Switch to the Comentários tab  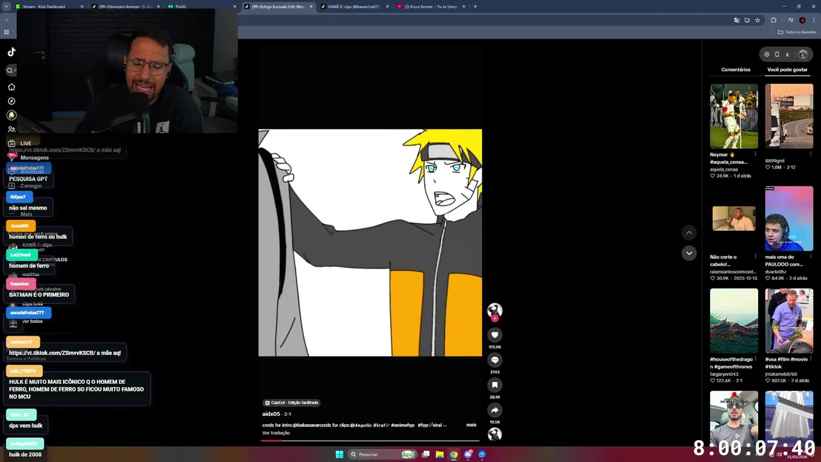point(736,69)
